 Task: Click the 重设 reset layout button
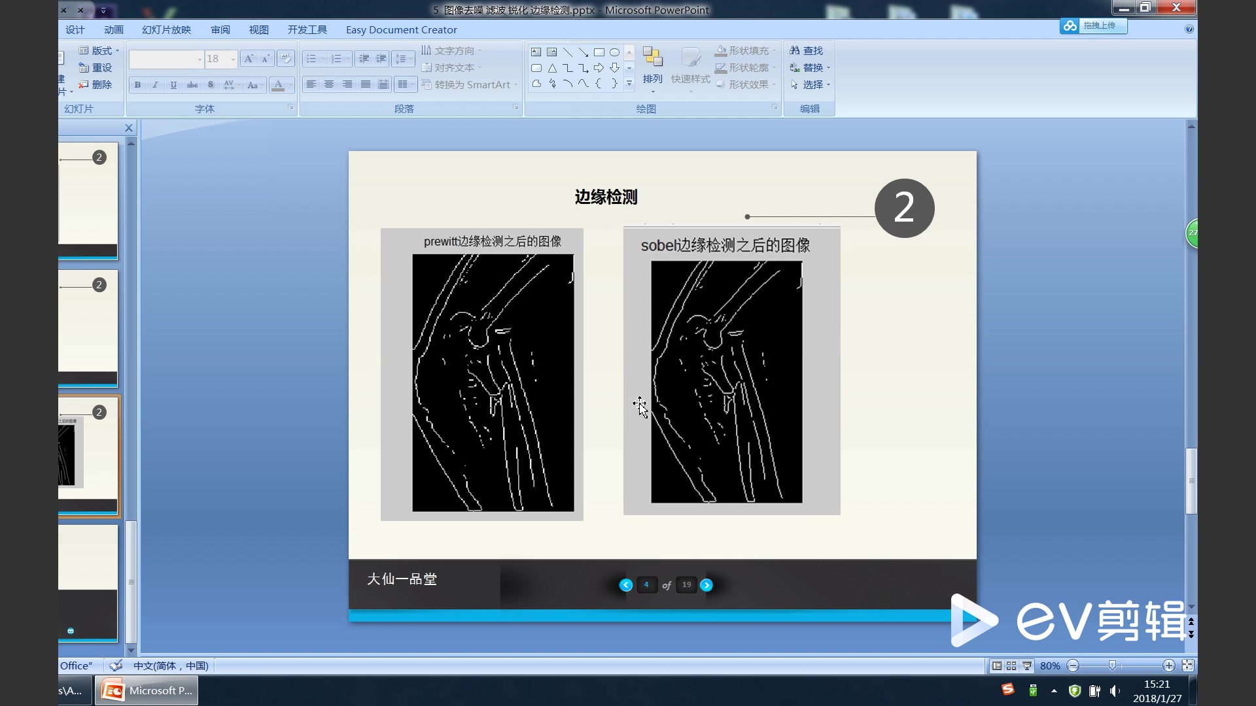[96, 67]
